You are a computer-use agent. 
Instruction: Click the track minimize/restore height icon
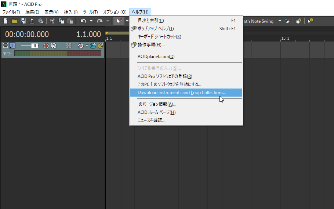(x=6, y=46)
